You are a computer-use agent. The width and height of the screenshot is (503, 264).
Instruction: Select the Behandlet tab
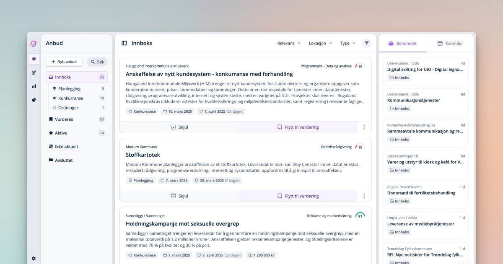[402, 43]
